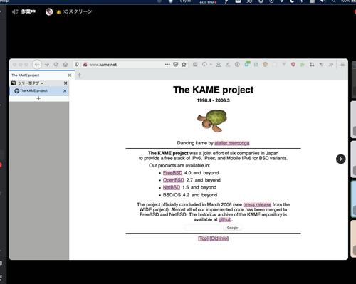Open the red uBlock shield extension
This screenshot has height=284, width=356.
coord(293,64)
